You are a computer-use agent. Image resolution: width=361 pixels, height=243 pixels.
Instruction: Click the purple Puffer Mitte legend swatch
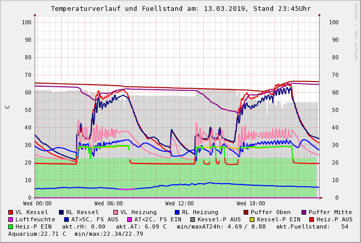pos(305,212)
